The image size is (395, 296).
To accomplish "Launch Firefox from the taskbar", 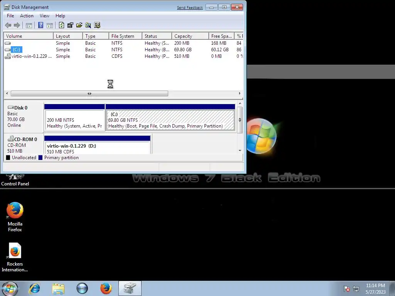I will pyautogui.click(x=106, y=288).
